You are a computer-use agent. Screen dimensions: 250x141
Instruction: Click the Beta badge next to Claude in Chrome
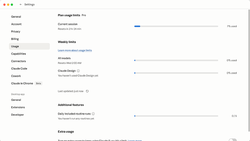(38, 84)
